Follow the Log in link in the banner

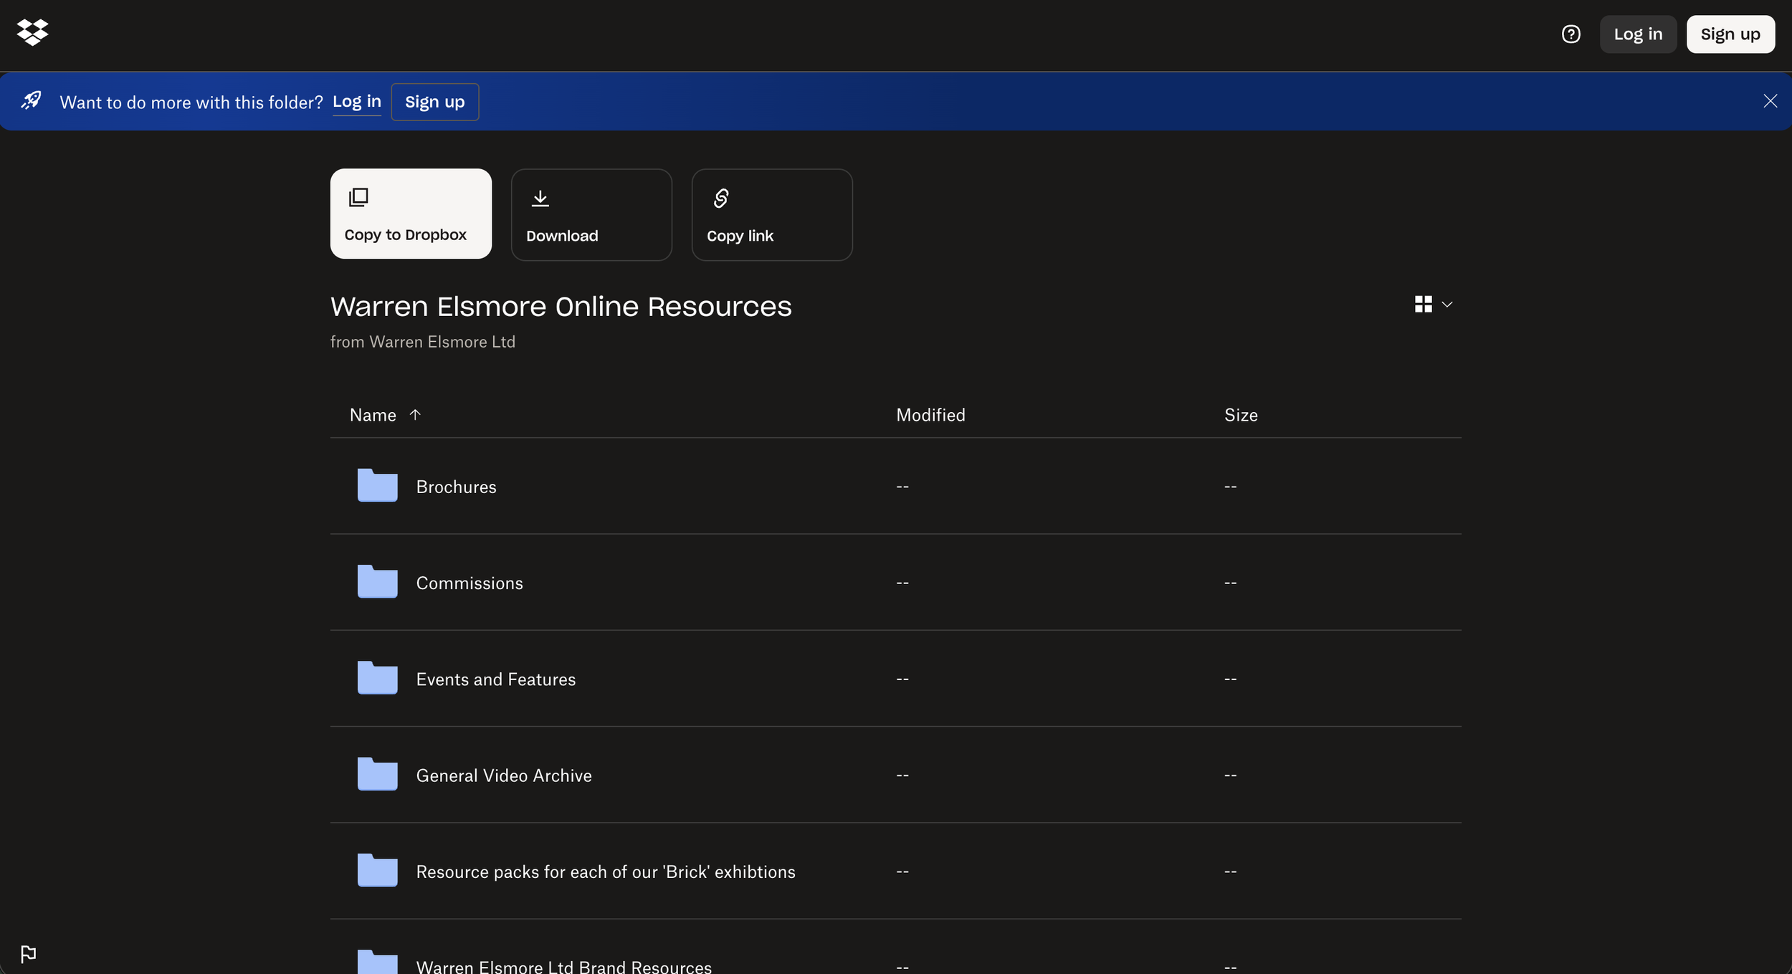(357, 102)
